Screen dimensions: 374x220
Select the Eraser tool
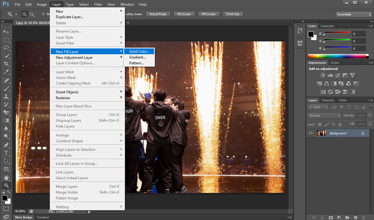6,112
